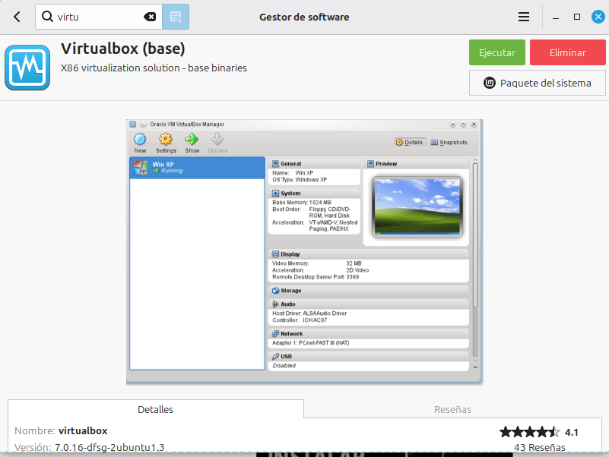Minimize the Gestor de software window

(x=556, y=17)
